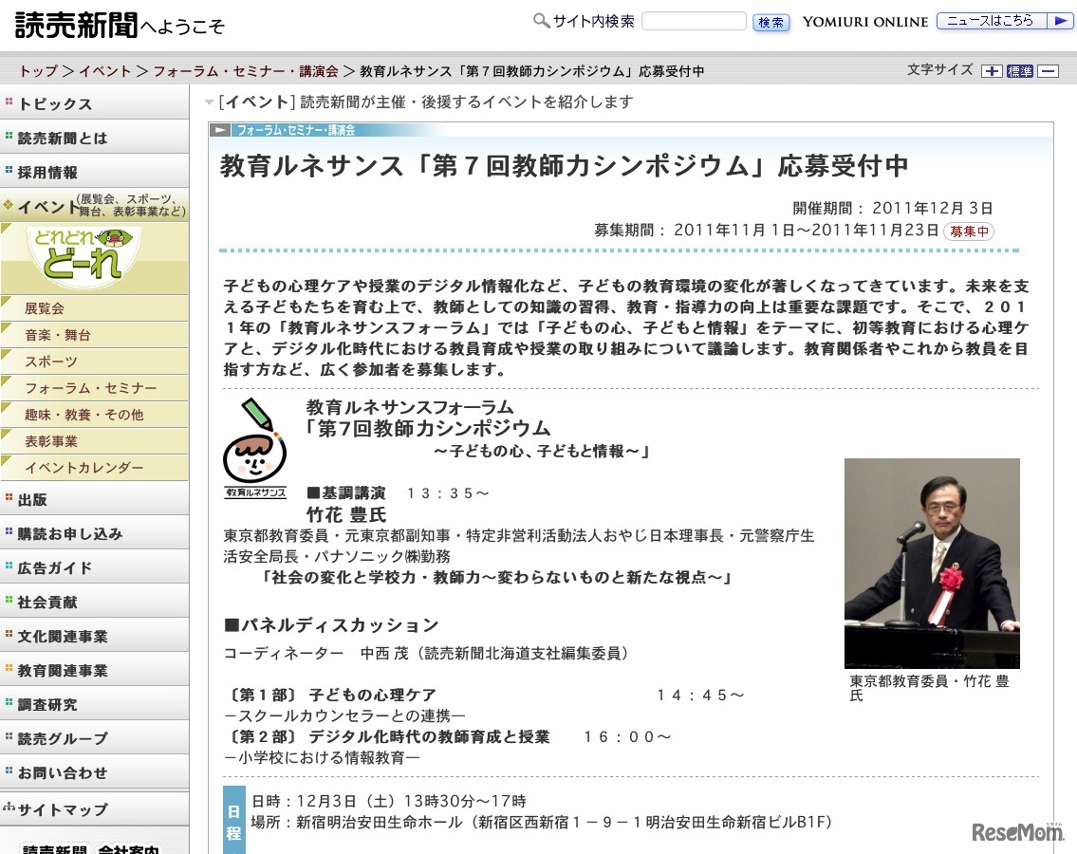1077x854 pixels.
Task: Click the YOMIURI ONLINE logo
Action: click(864, 22)
